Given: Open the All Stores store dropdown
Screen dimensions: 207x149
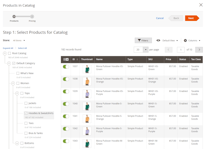Looking at the screenshot, I should 19,41.
